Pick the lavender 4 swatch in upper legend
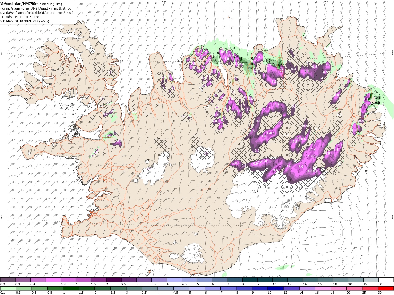Image resolution: width=394 pixels, height=295 pixels. click(x=174, y=280)
